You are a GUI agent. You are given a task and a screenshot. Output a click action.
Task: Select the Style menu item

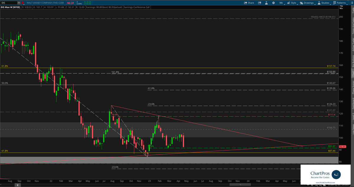293,3
